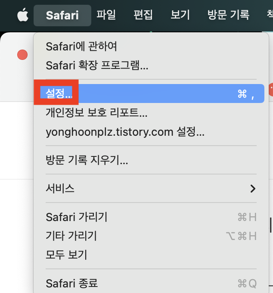Open the Apple menu
Screen dimensions: 273x293
coord(22,15)
